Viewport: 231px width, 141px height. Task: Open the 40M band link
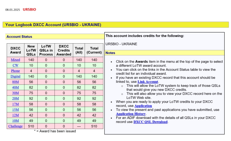click(x=15, y=87)
